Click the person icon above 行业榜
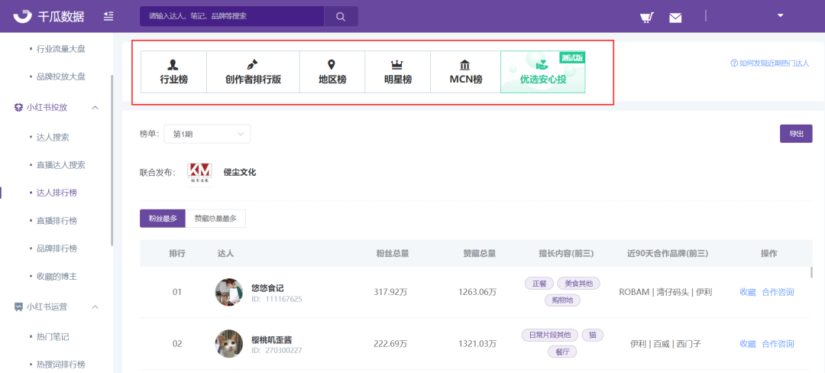This screenshot has height=373, width=825. pos(173,65)
